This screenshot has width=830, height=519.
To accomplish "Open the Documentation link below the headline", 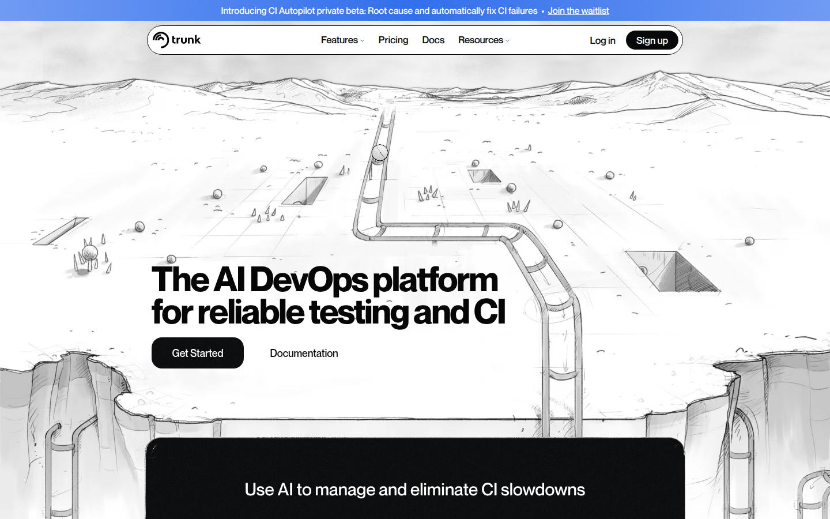I will click(x=304, y=353).
